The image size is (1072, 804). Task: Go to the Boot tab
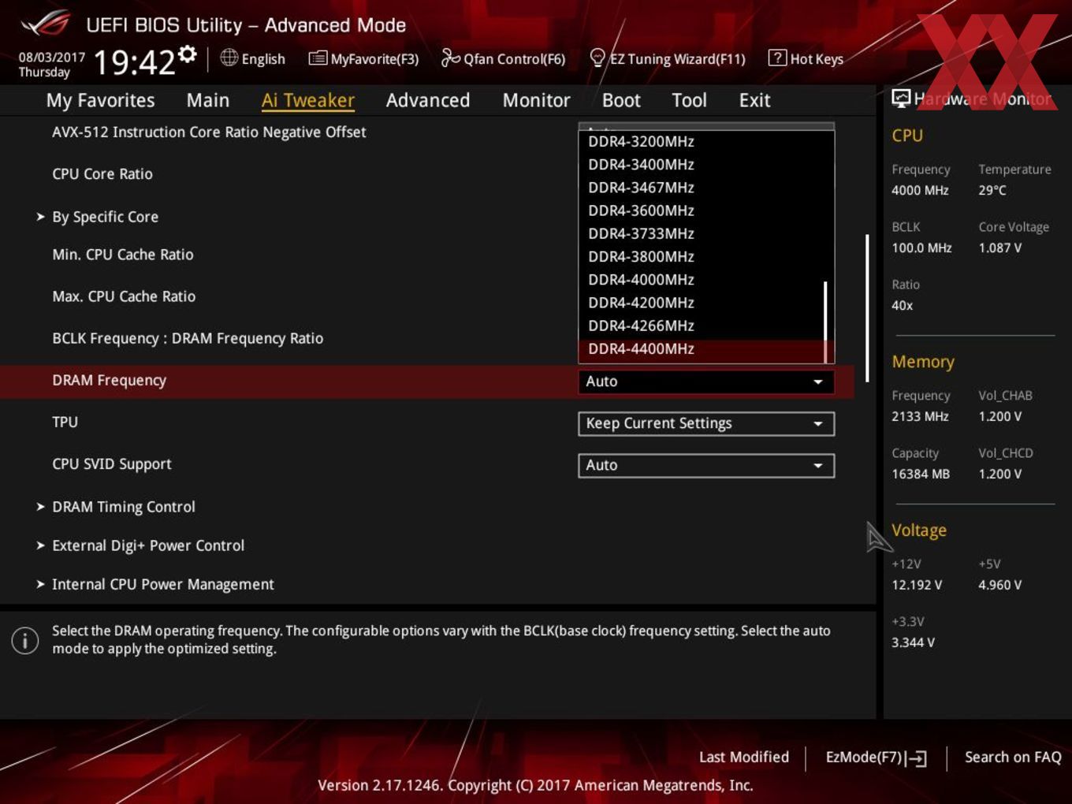coord(621,100)
